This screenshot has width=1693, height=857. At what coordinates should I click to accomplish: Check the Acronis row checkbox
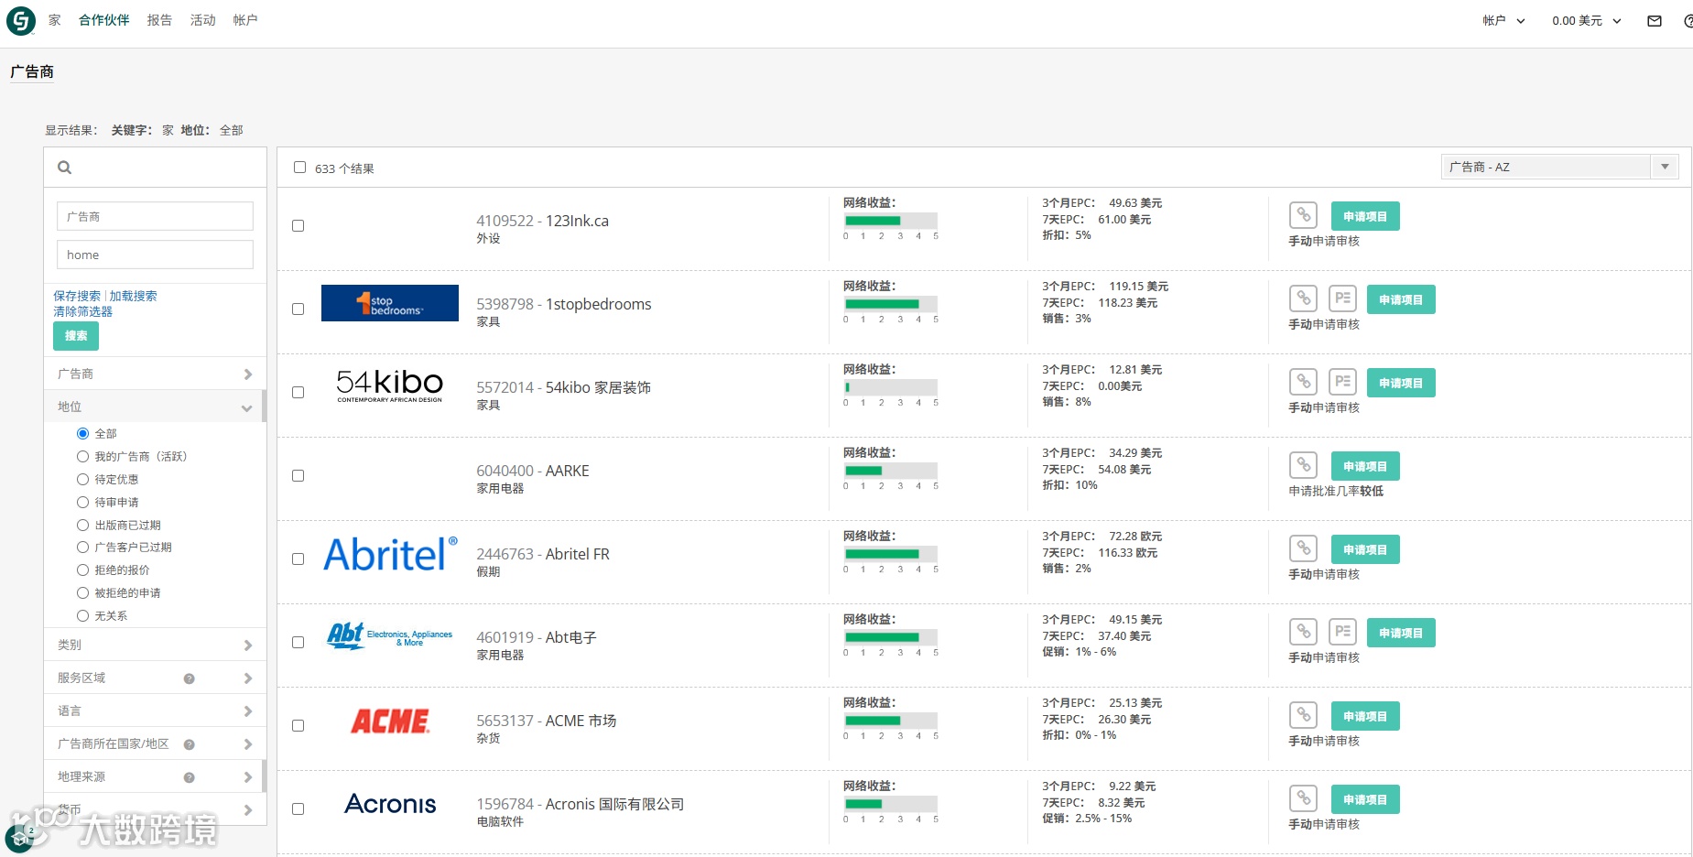pyautogui.click(x=298, y=808)
